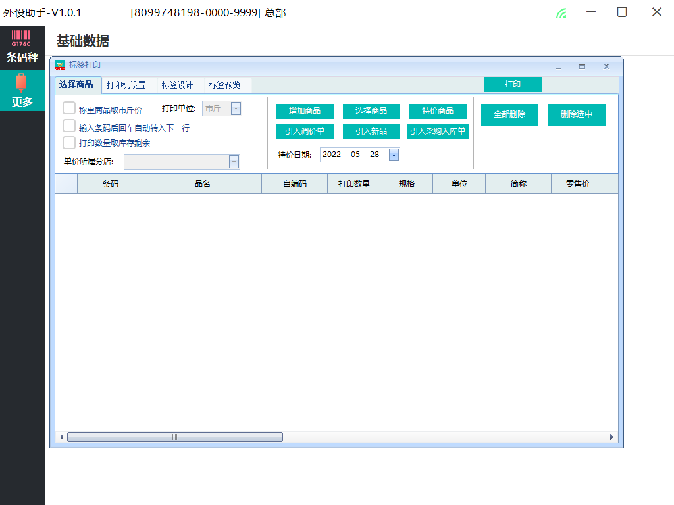Open the 标签设计 tab
This screenshot has width=674, height=505.
(x=177, y=85)
